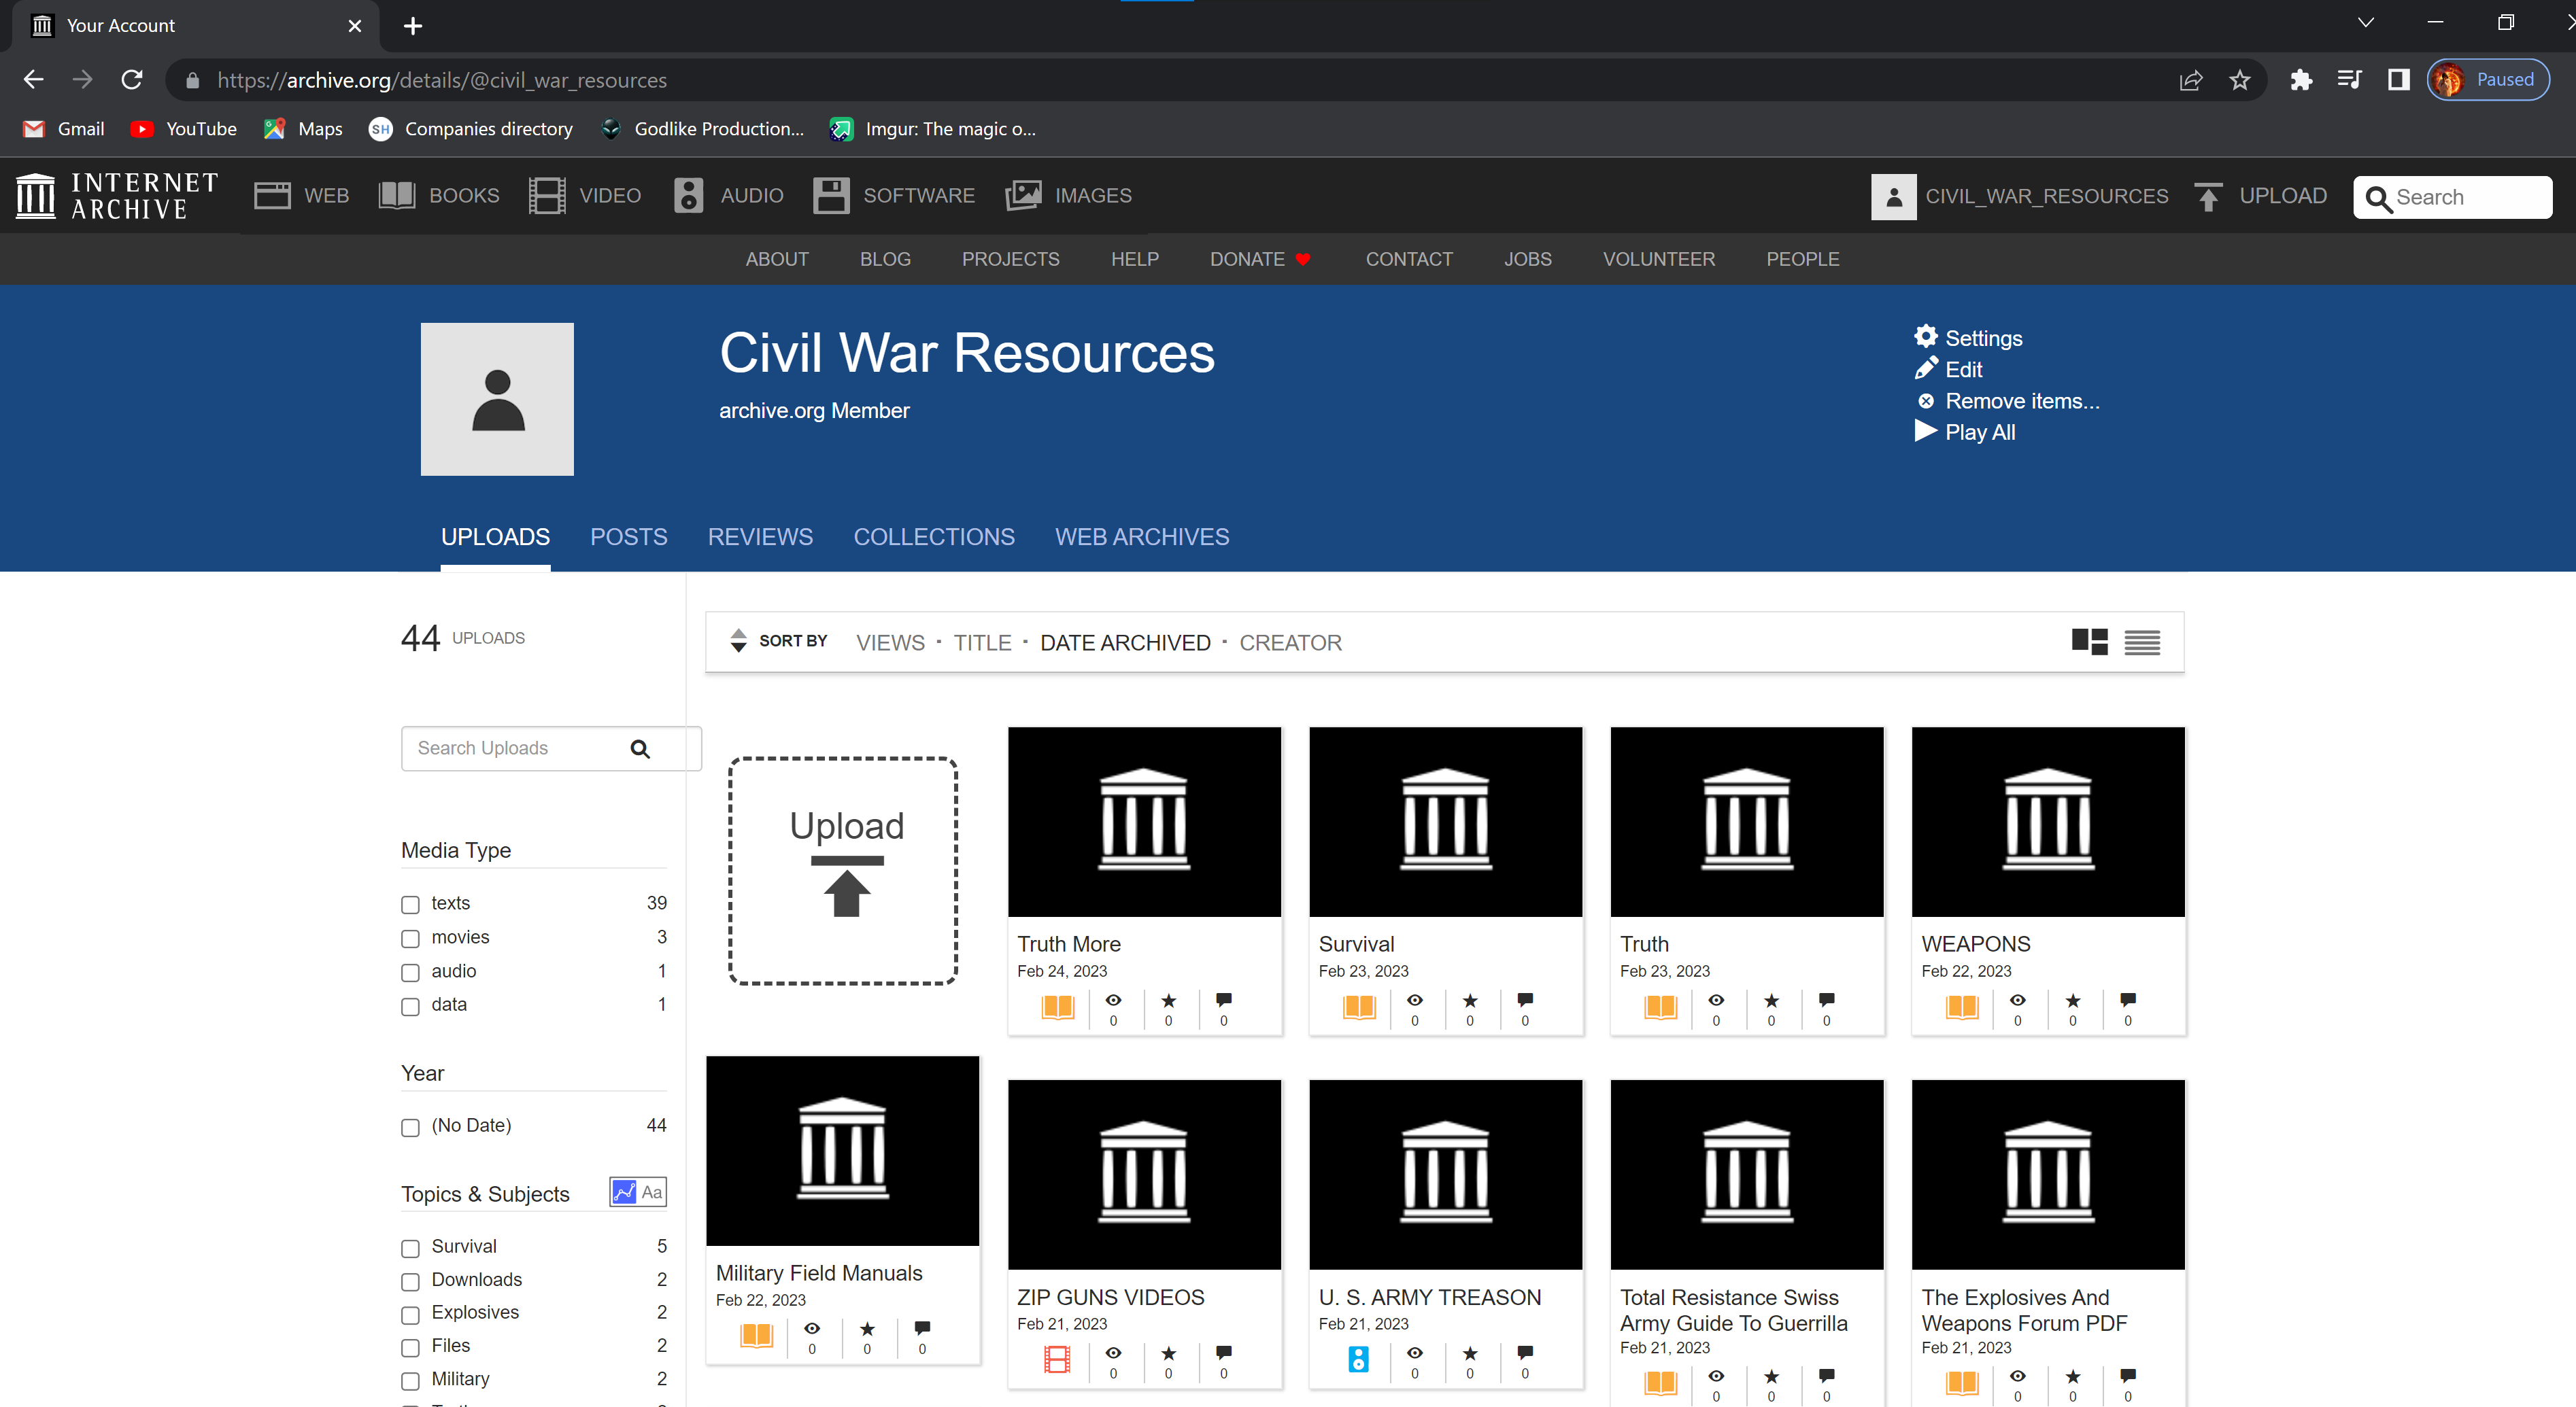Check the Downloads topic filter

410,1281
